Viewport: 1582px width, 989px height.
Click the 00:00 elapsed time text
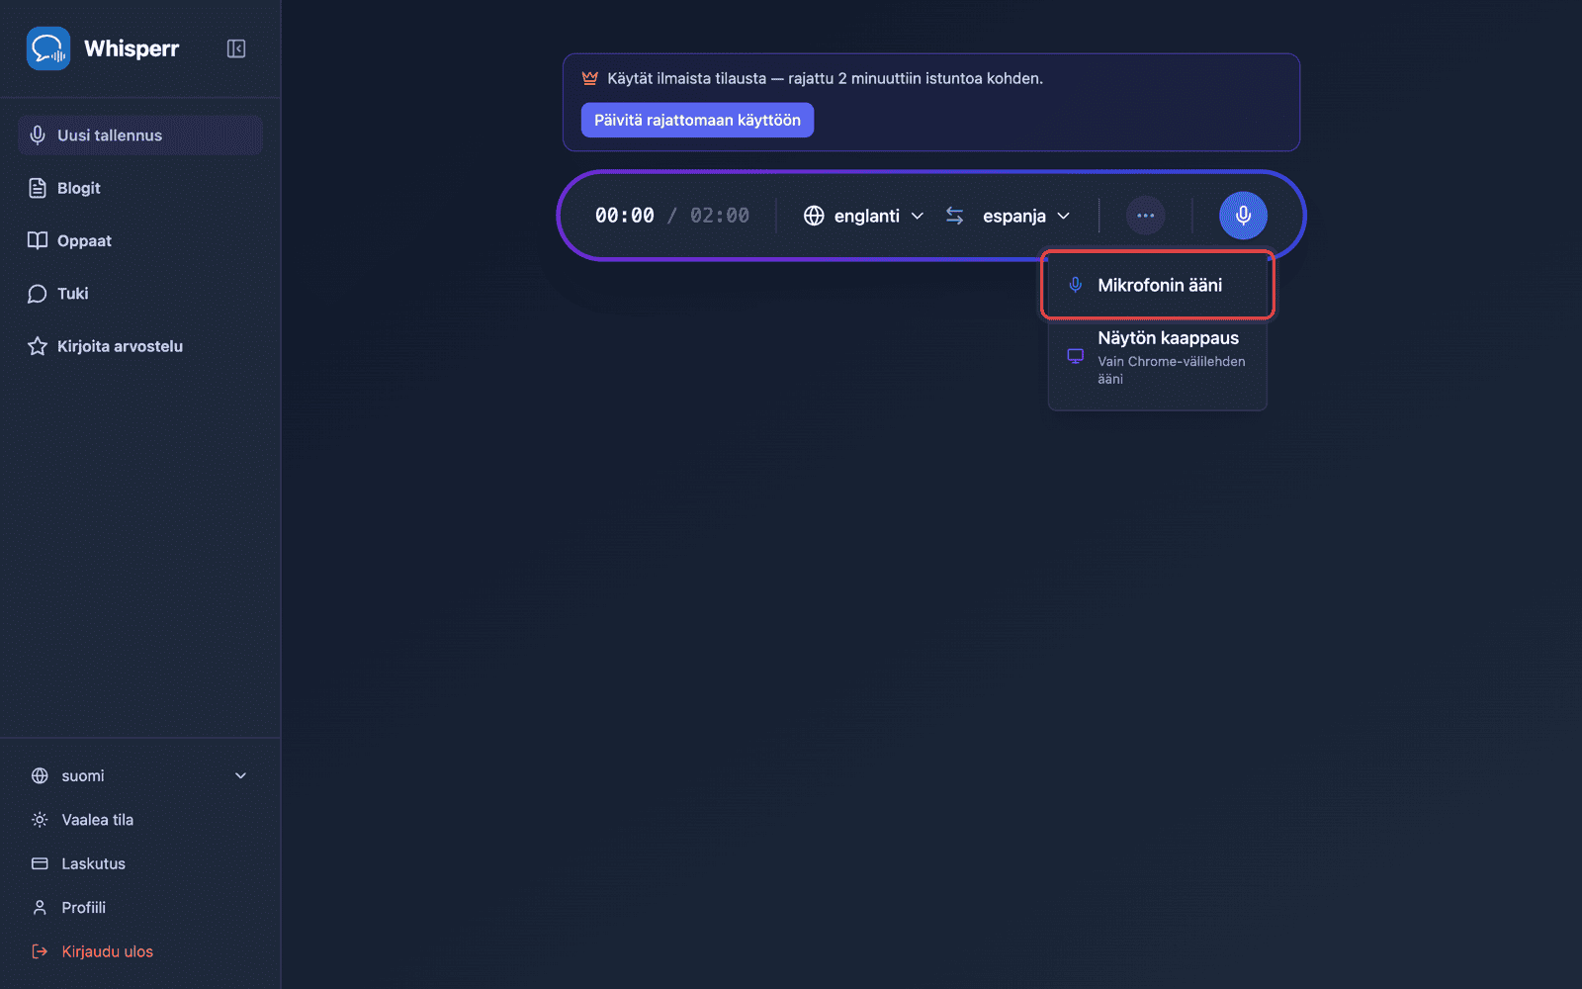point(625,216)
